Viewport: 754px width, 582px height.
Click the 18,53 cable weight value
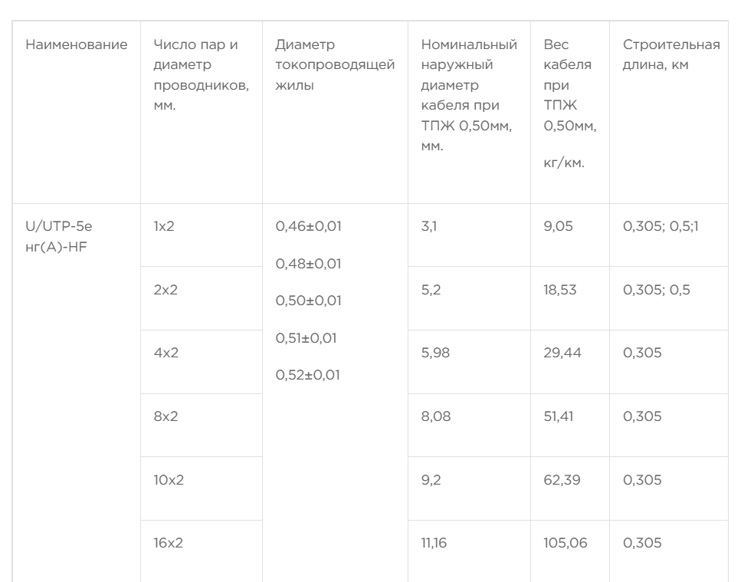click(x=559, y=291)
